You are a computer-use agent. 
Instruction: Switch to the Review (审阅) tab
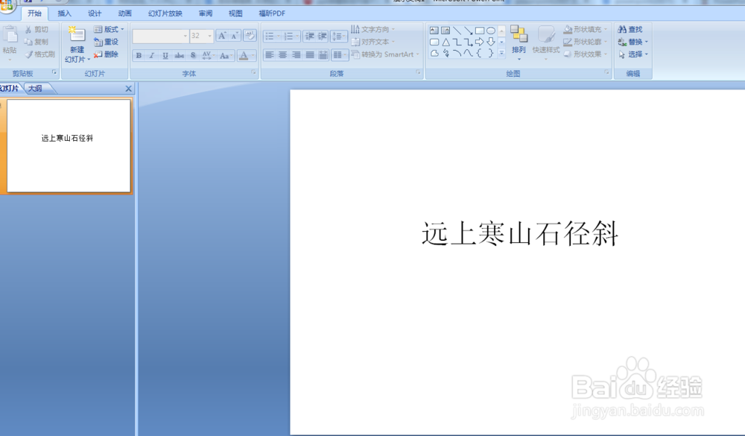coord(206,13)
